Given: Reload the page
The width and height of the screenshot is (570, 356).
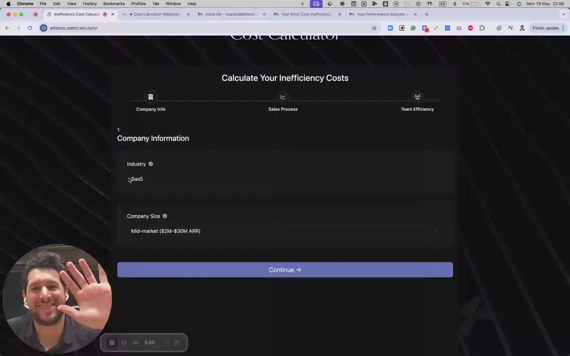Looking at the screenshot, I should point(30,28).
